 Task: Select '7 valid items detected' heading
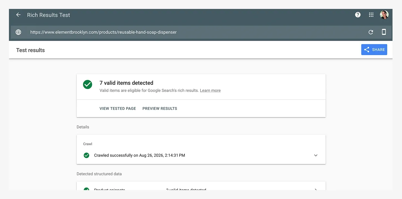click(126, 83)
